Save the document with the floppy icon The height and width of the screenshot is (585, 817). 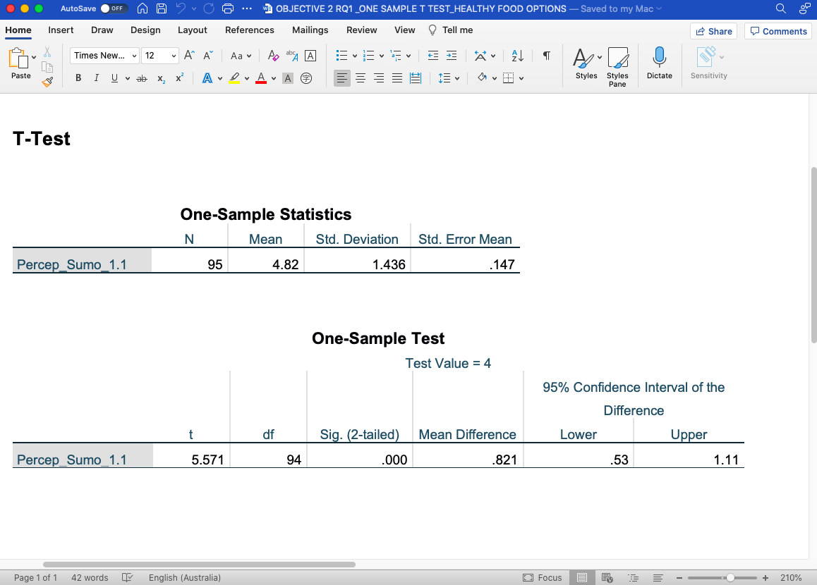pos(162,8)
